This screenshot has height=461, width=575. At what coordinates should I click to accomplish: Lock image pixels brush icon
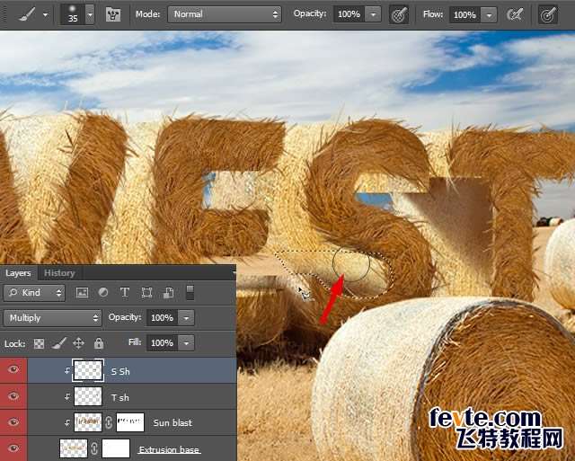[58, 343]
